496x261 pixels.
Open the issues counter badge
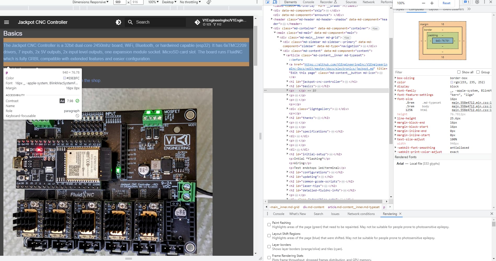coord(466,2)
